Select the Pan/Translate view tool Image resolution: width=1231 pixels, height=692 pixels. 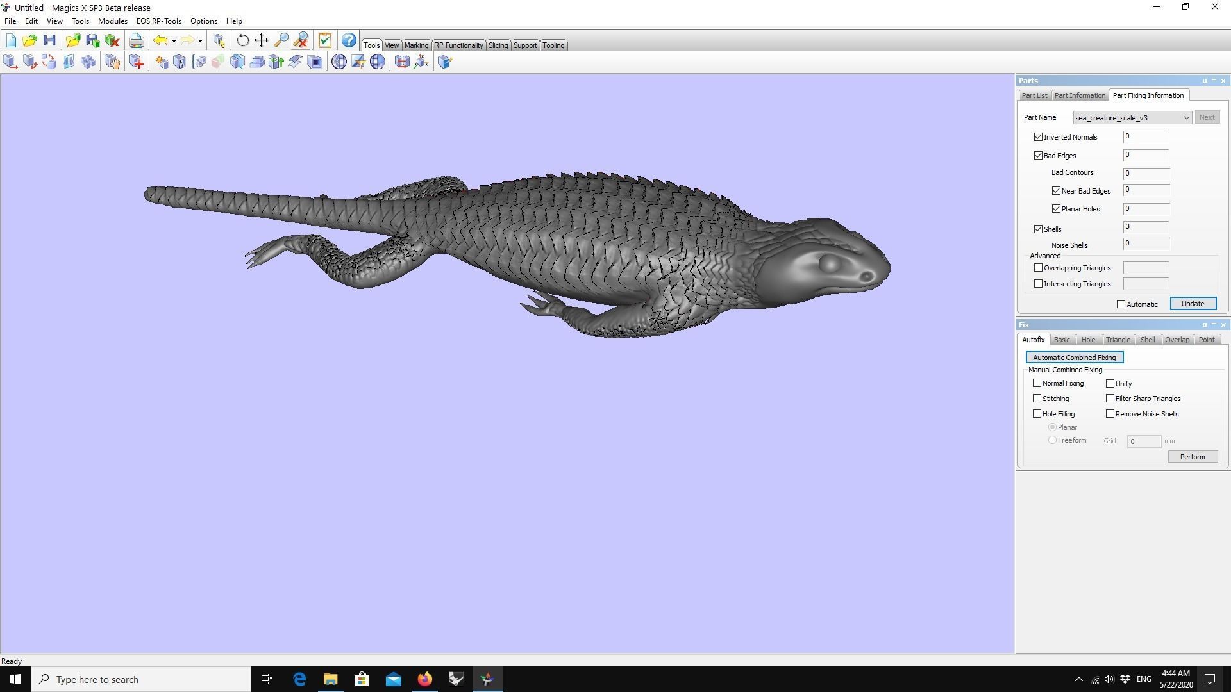(x=261, y=40)
